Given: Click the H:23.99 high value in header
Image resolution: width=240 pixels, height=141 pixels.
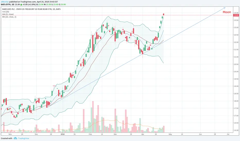Looking at the screenshot, I should (x=47, y=4).
